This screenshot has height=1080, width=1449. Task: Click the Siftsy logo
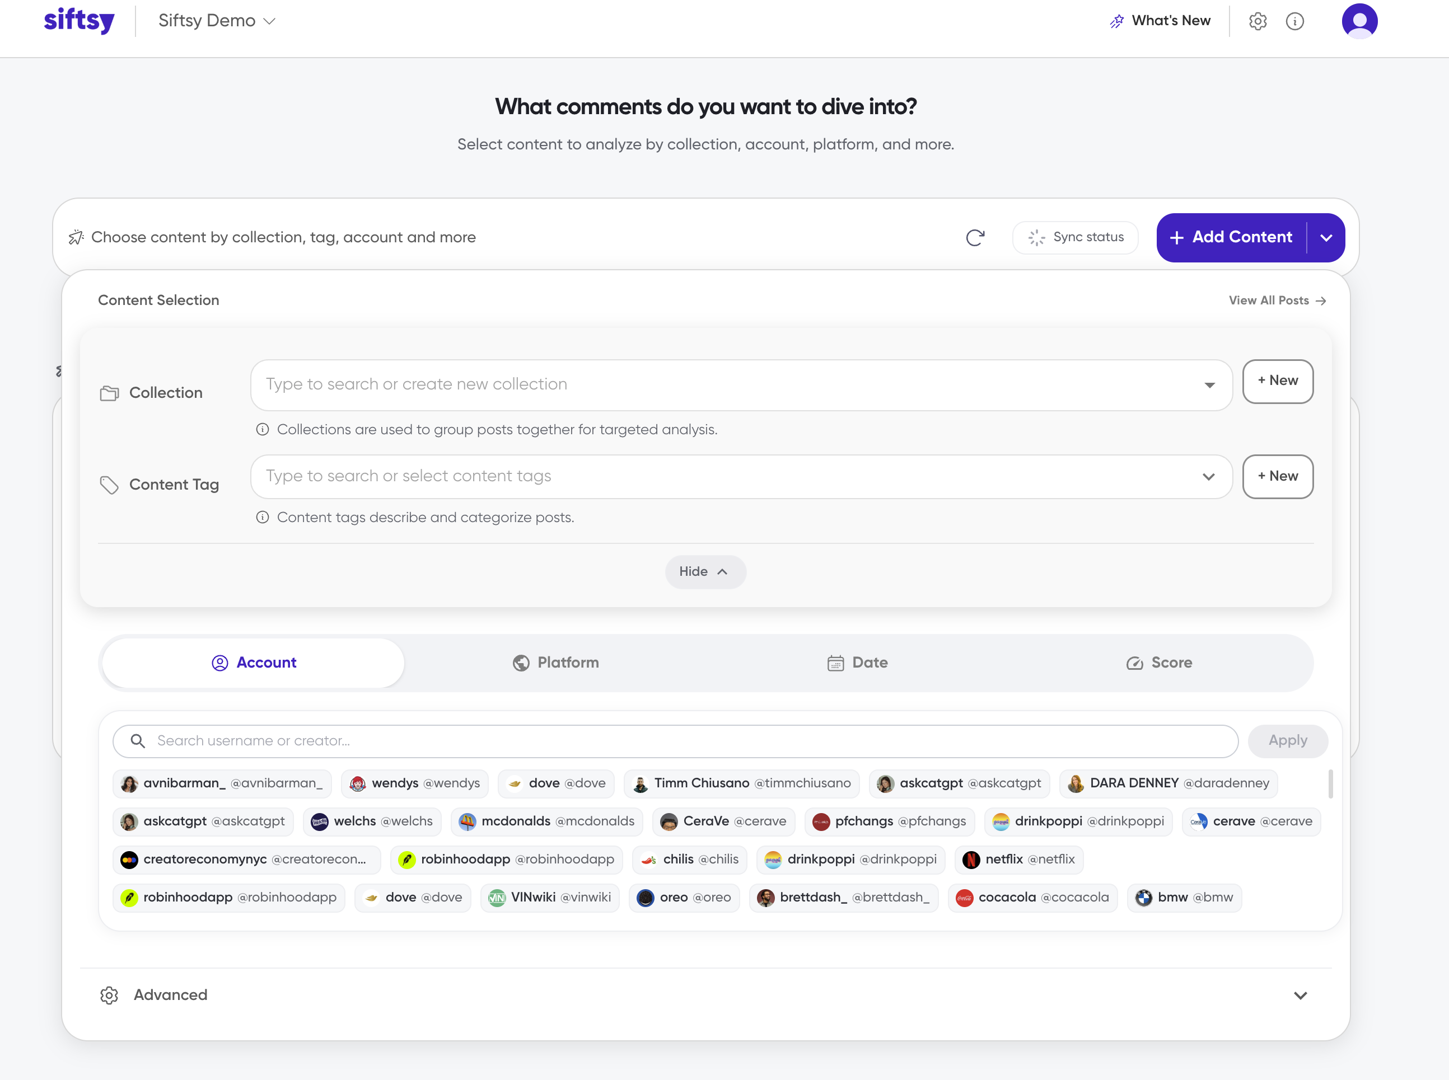pyautogui.click(x=79, y=20)
